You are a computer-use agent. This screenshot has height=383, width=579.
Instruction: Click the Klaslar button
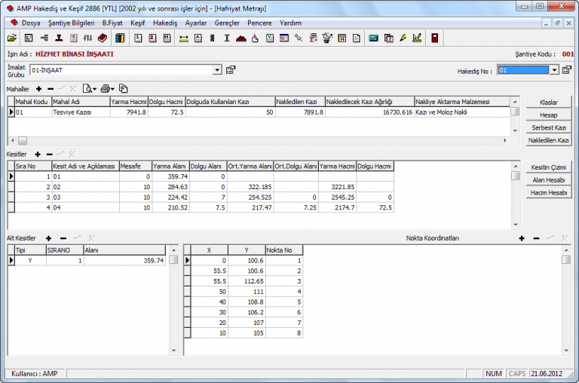[x=548, y=102]
